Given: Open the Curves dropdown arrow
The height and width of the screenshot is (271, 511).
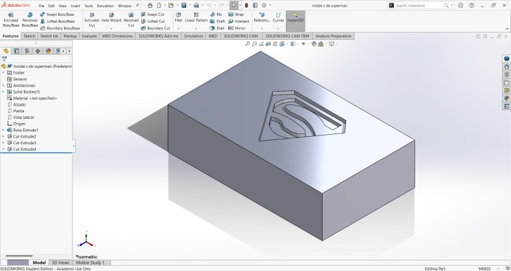Looking at the screenshot, I should coord(278,29).
